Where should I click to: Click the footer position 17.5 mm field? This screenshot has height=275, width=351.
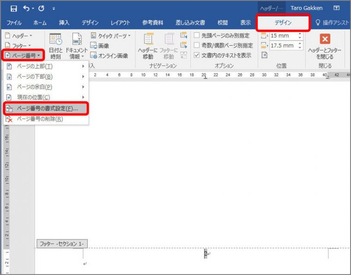283,46
